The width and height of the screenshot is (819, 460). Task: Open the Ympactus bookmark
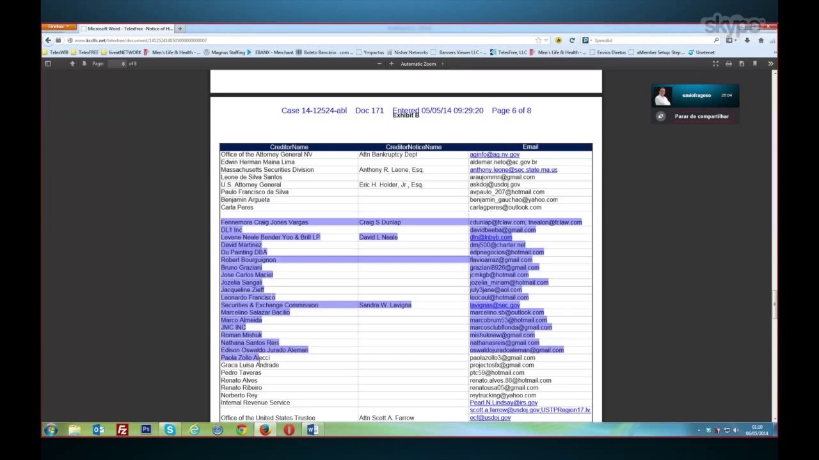[x=370, y=52]
